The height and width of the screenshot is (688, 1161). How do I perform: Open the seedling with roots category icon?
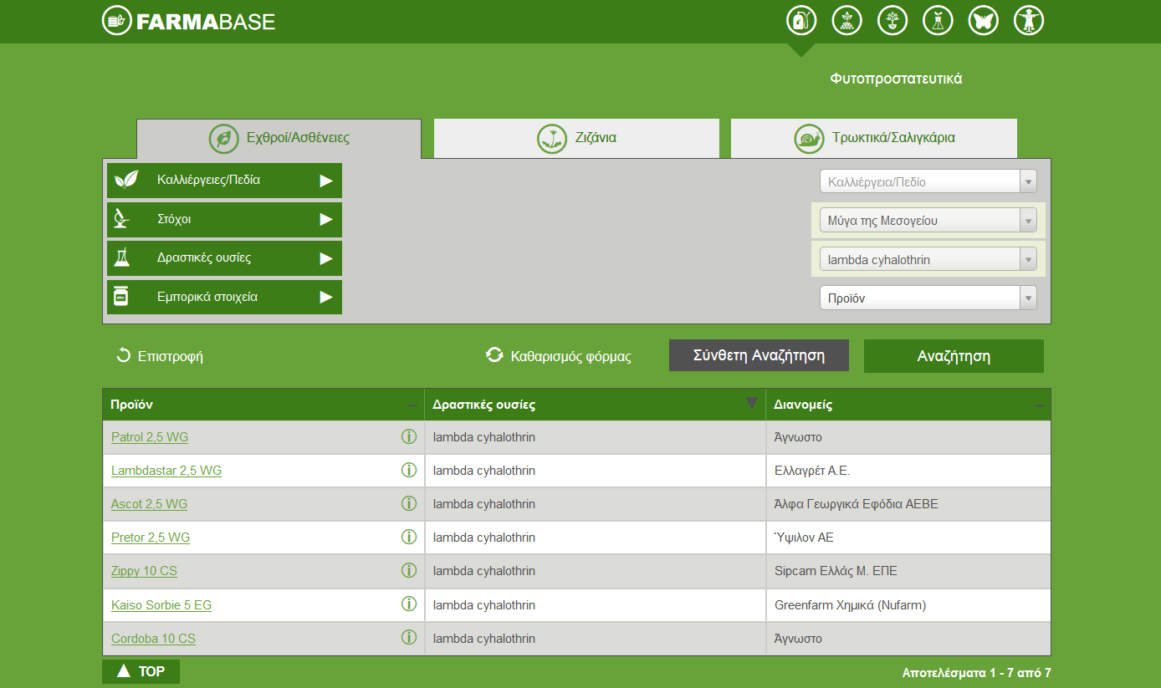(847, 20)
